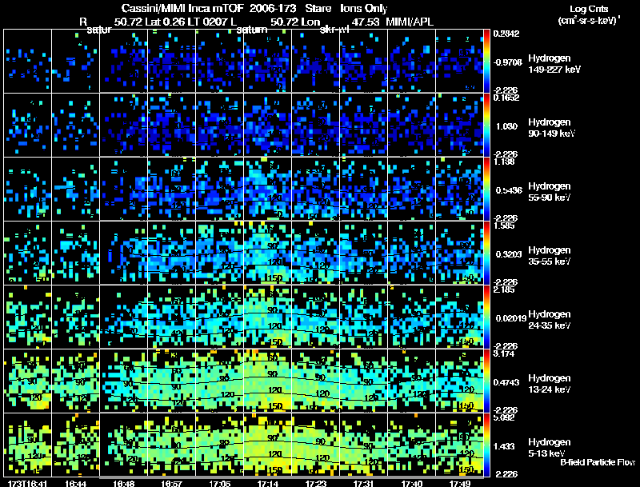Select the 'Hydrogen 149-227 keV' row label
Viewport: 640px width, 487px height.
click(554, 64)
